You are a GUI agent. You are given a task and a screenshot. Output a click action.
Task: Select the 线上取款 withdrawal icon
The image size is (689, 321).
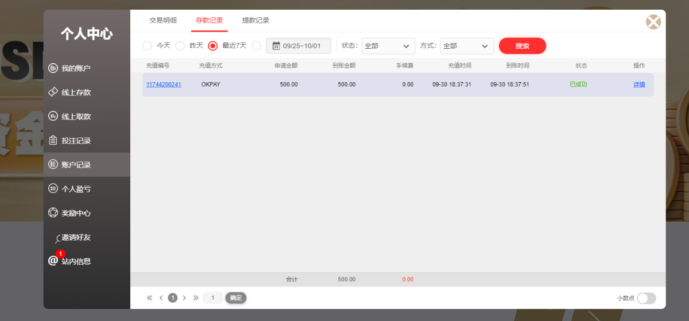[53, 117]
